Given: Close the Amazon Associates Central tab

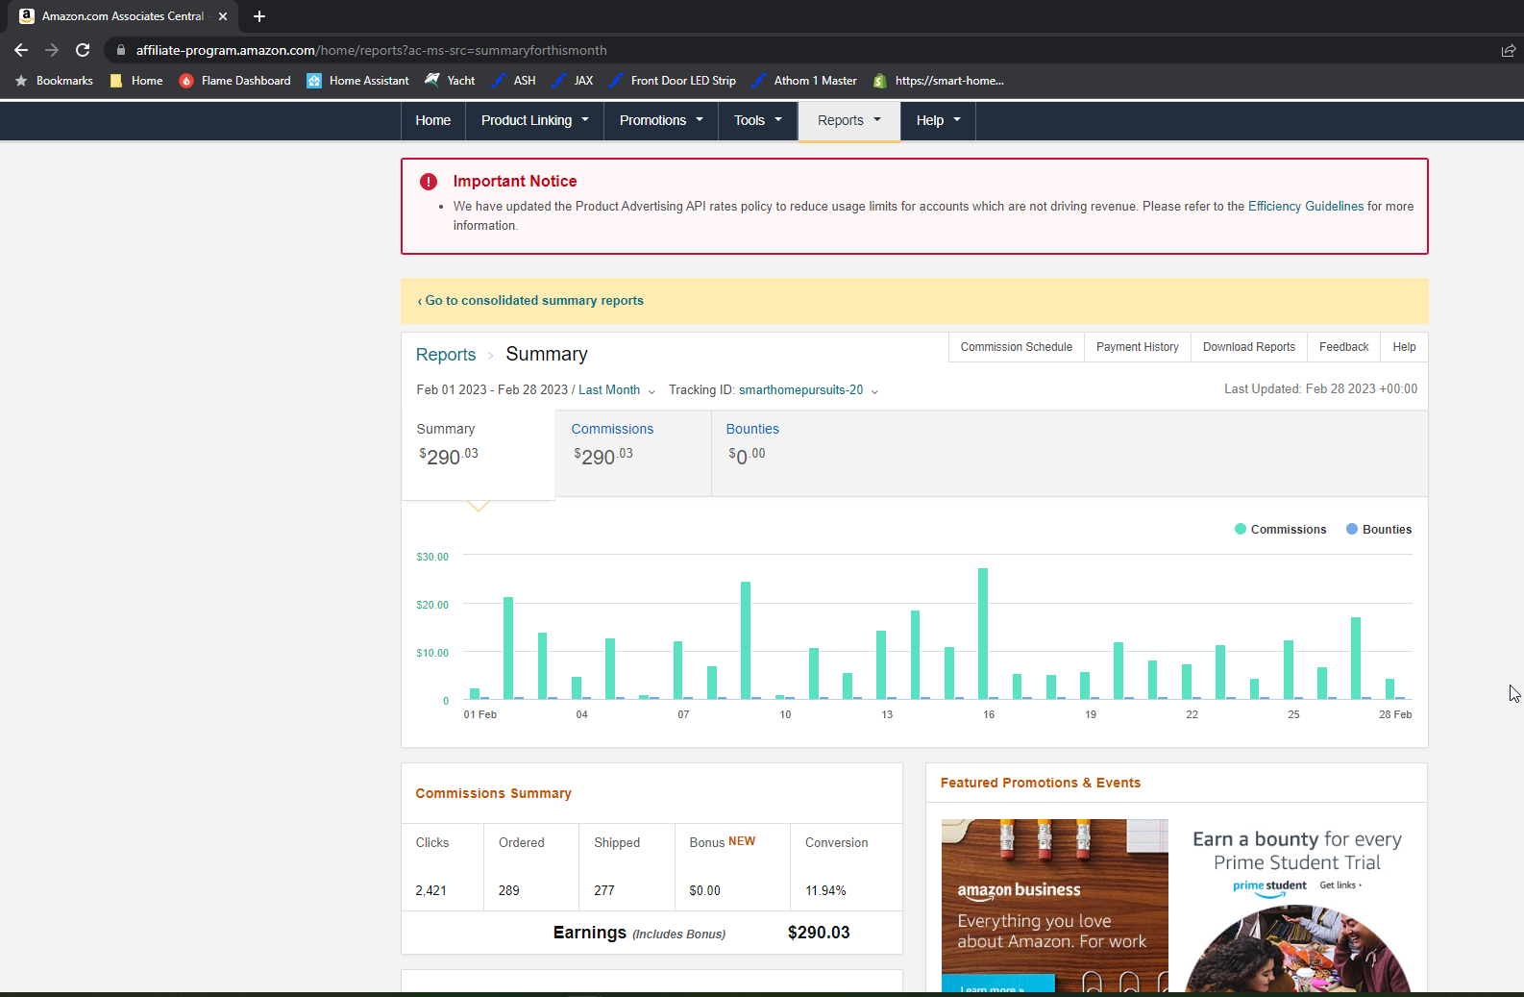Looking at the screenshot, I should [223, 16].
